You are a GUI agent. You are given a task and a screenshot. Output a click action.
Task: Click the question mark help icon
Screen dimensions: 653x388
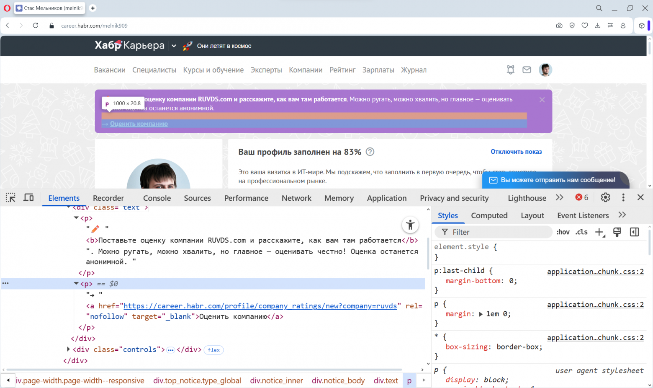pyautogui.click(x=370, y=152)
